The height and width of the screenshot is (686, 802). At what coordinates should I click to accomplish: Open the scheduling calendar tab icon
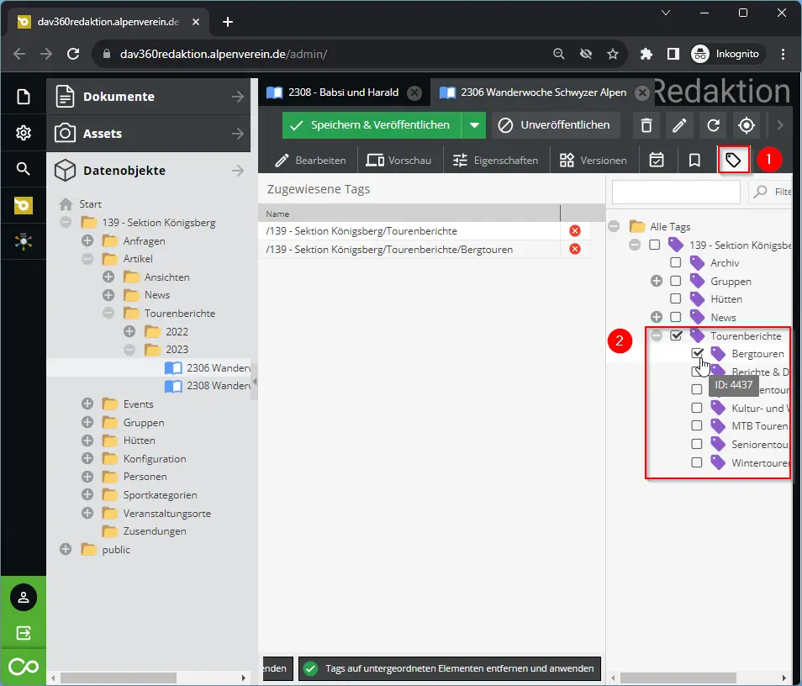click(657, 160)
